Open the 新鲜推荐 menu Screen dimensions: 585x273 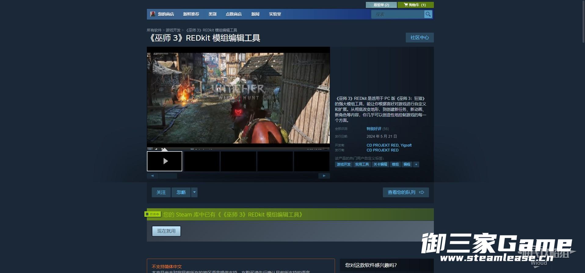pyautogui.click(x=191, y=14)
